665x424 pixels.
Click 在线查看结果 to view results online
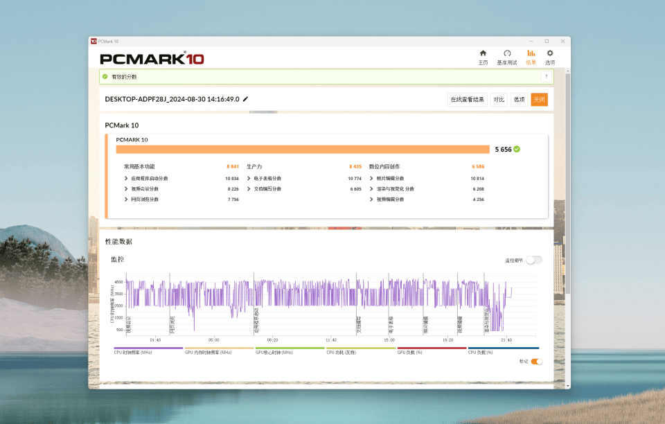click(x=468, y=100)
